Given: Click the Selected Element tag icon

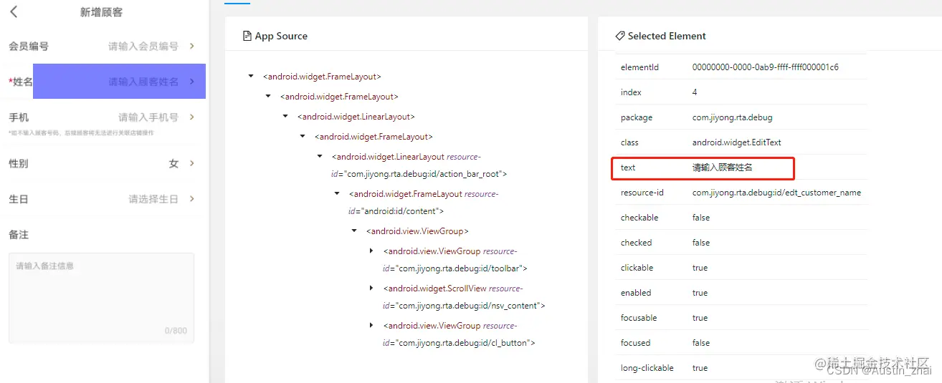Looking at the screenshot, I should click(x=620, y=36).
